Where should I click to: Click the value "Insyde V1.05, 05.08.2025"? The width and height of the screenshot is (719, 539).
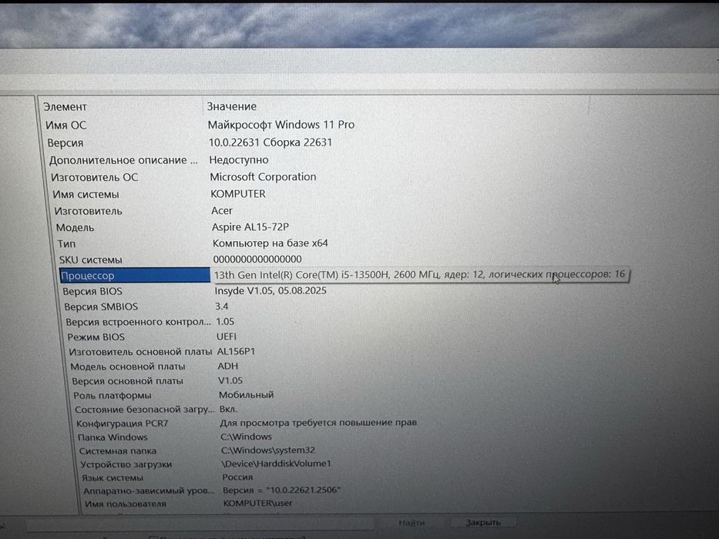coord(270,290)
